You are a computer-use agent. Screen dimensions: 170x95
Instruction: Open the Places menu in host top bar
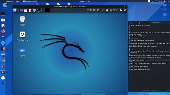tap(18, 1)
